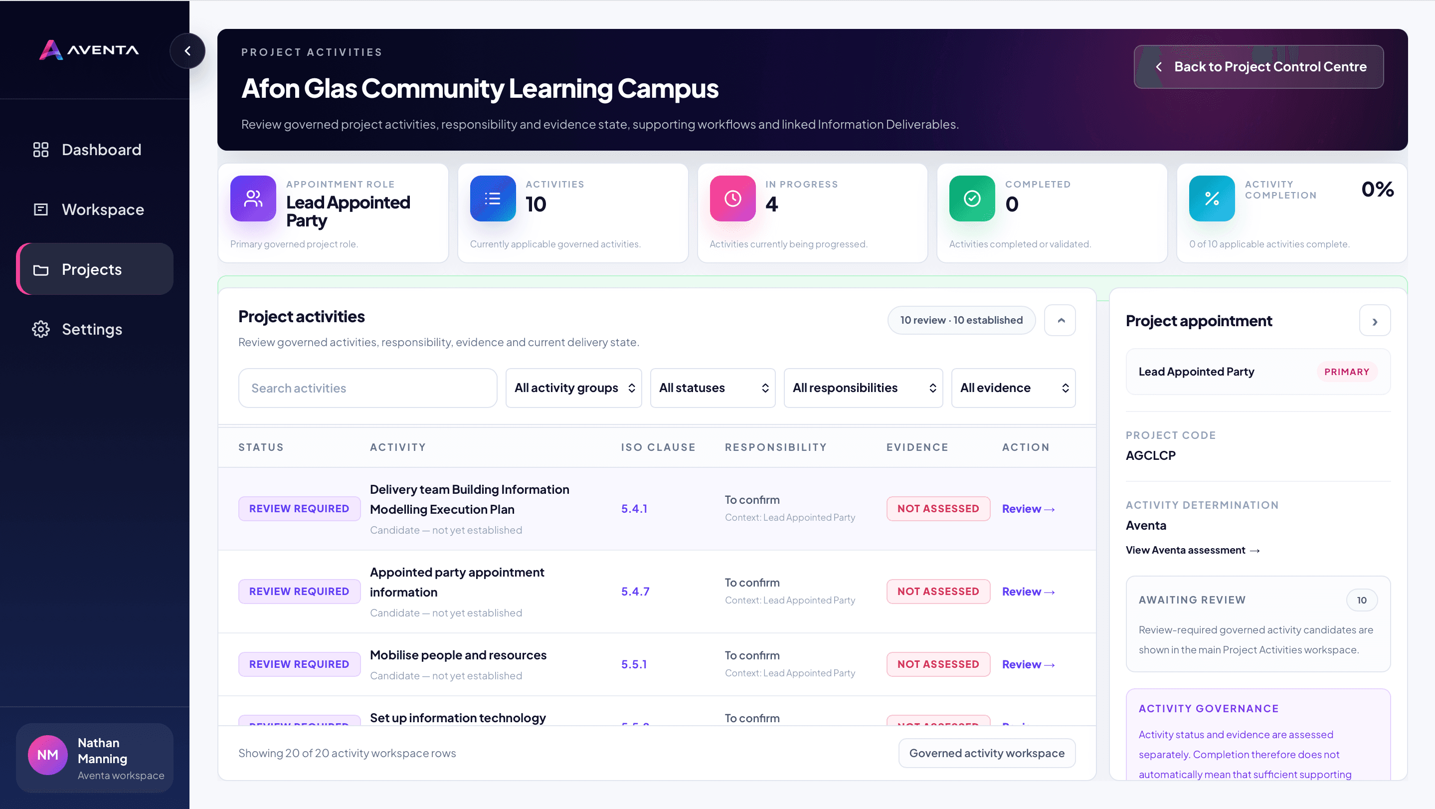Open Nathan Manning user profile card

point(95,758)
